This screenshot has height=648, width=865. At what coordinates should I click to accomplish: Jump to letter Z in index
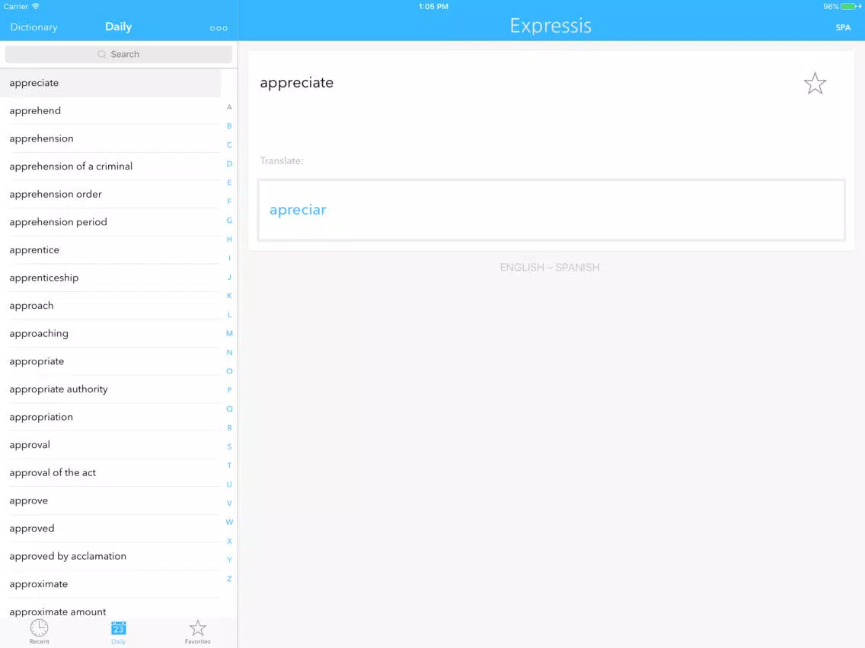(229, 579)
